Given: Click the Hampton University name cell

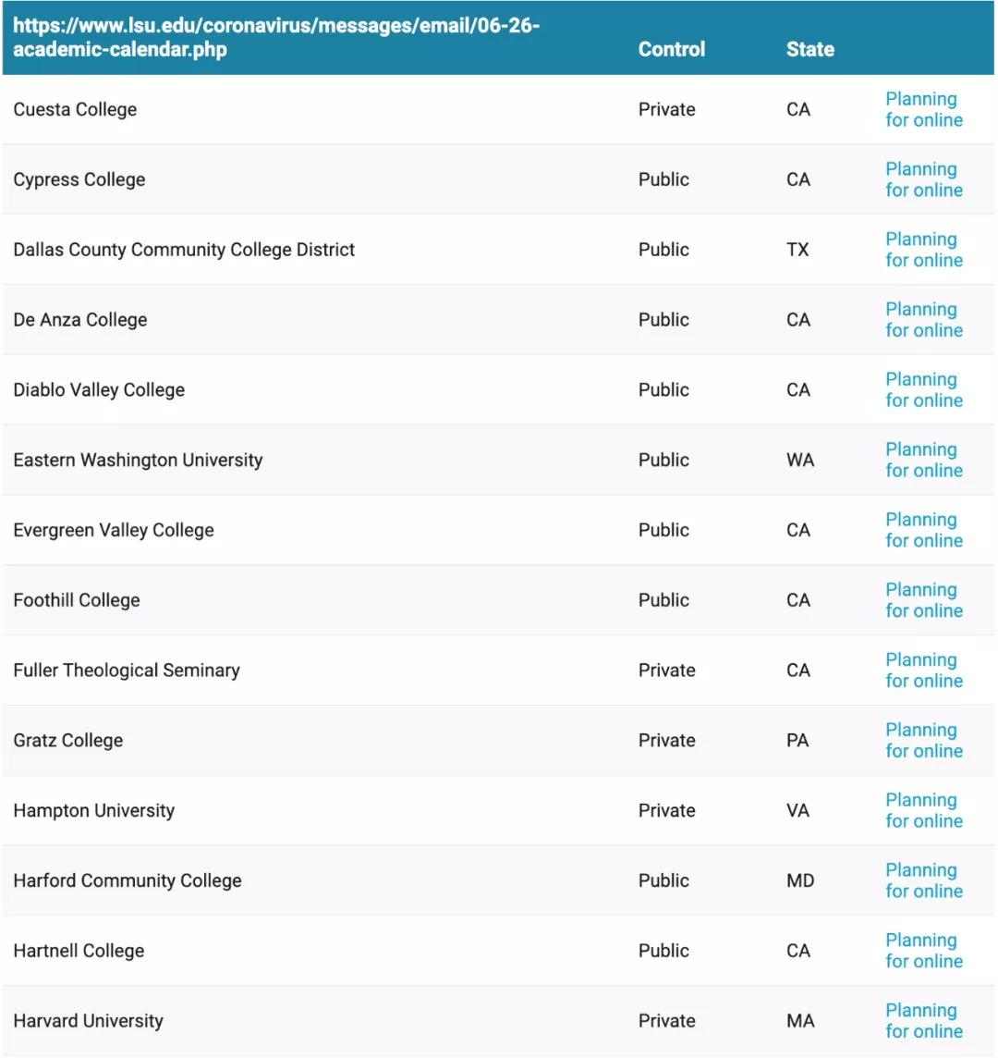Looking at the screenshot, I should (94, 810).
